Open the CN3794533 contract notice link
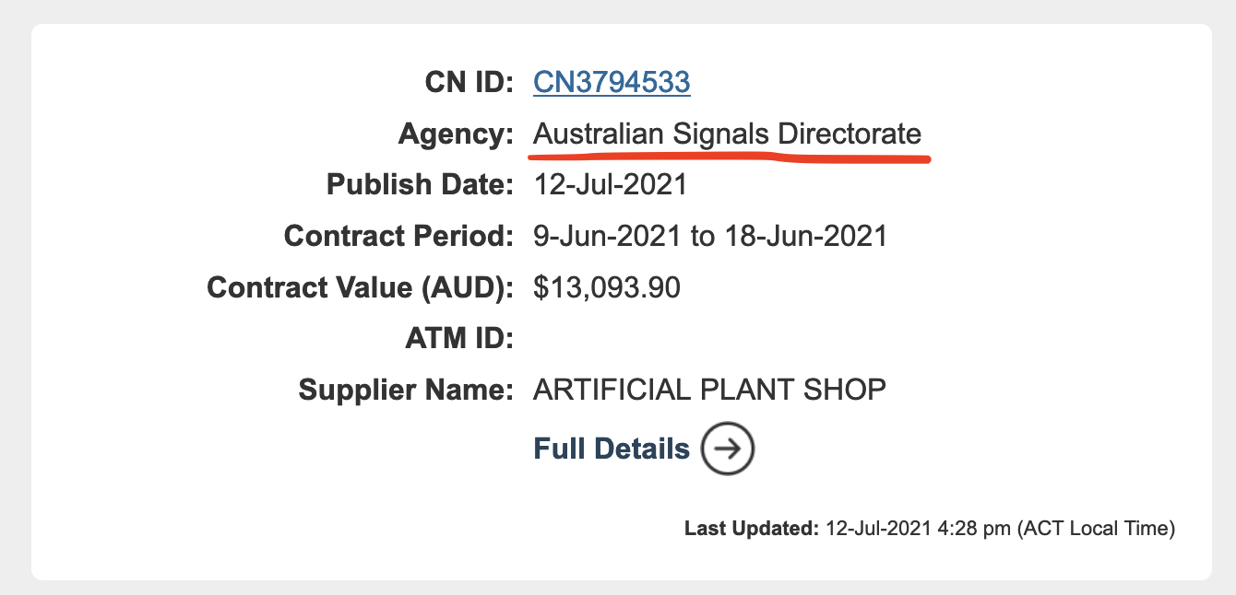The image size is (1236, 595). pyautogui.click(x=612, y=82)
